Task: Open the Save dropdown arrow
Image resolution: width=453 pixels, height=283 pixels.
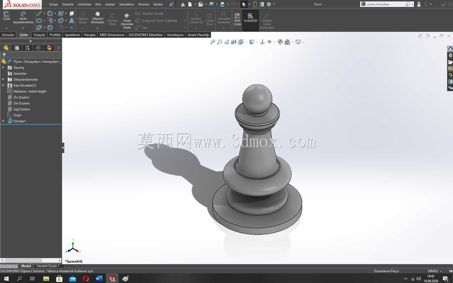Action: (217, 4)
